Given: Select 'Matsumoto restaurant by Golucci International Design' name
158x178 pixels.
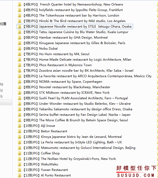Looking at the screenshot, I should [x=88, y=148].
